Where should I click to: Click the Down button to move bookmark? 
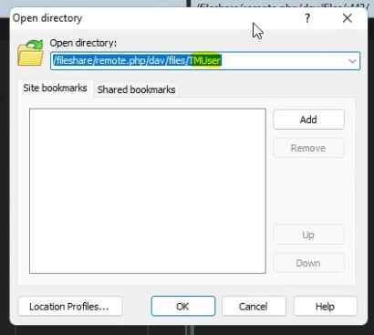tap(308, 263)
